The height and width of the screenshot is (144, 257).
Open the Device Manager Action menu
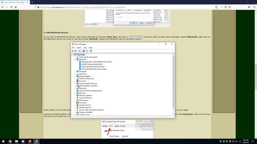click(79, 48)
